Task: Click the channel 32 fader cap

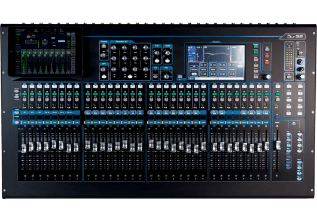Action: tap(267, 145)
